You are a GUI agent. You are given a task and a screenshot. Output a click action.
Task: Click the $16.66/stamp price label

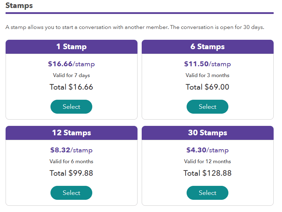[x=71, y=64]
